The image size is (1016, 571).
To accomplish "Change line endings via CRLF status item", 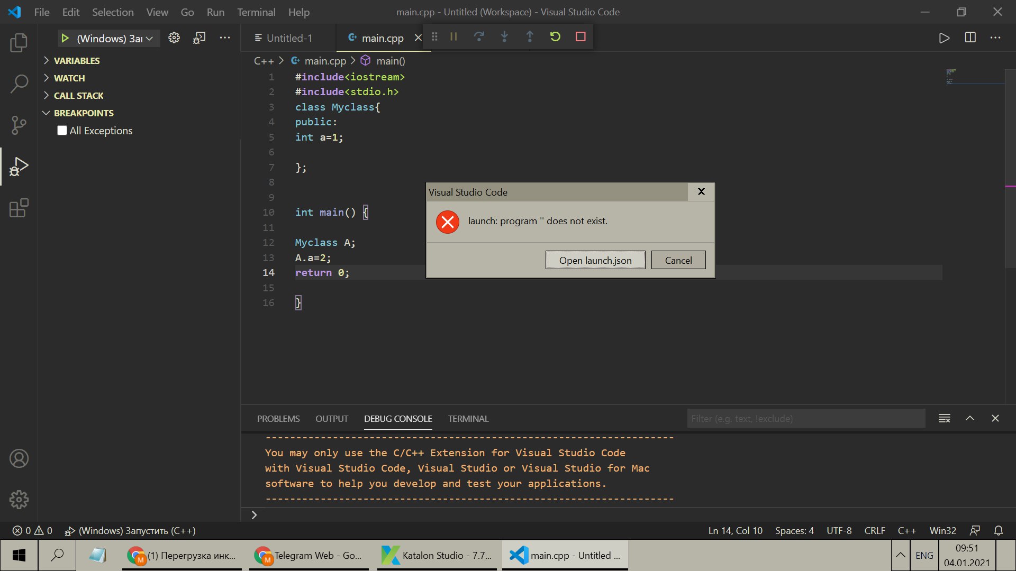I will tap(875, 530).
